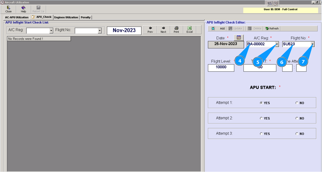Click the Delete button in editor
This screenshot has height=172, width=322.
254,28
